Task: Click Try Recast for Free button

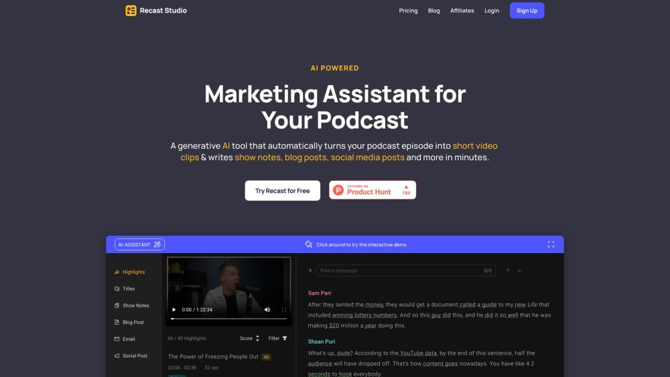Action: click(x=282, y=191)
